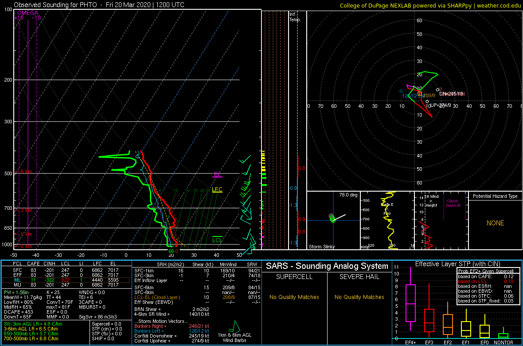Click the '6 km' height label

click(x=26, y=171)
